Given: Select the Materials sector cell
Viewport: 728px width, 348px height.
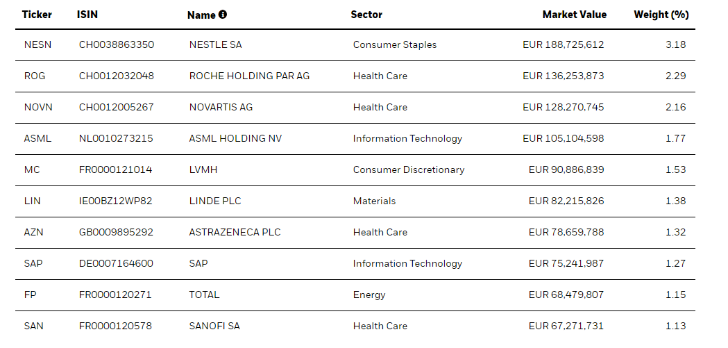Looking at the screenshot, I should pyautogui.click(x=374, y=201).
